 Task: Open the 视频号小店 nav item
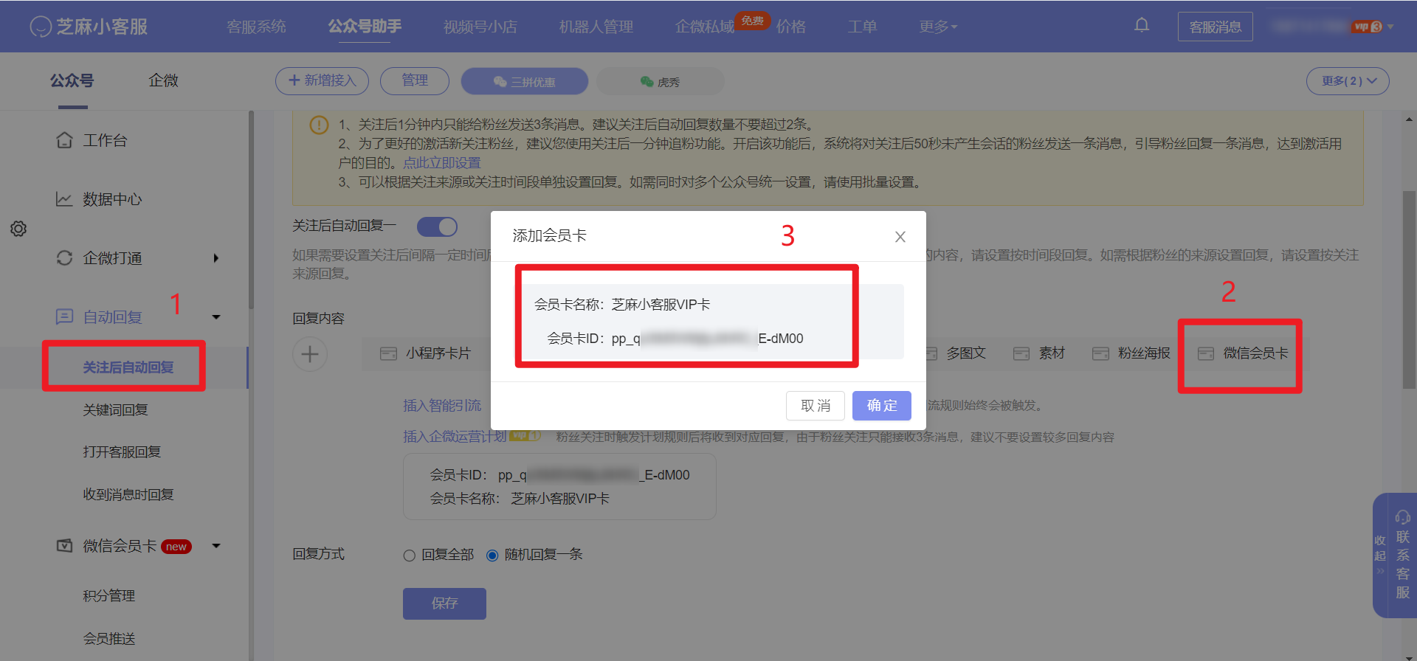[480, 27]
